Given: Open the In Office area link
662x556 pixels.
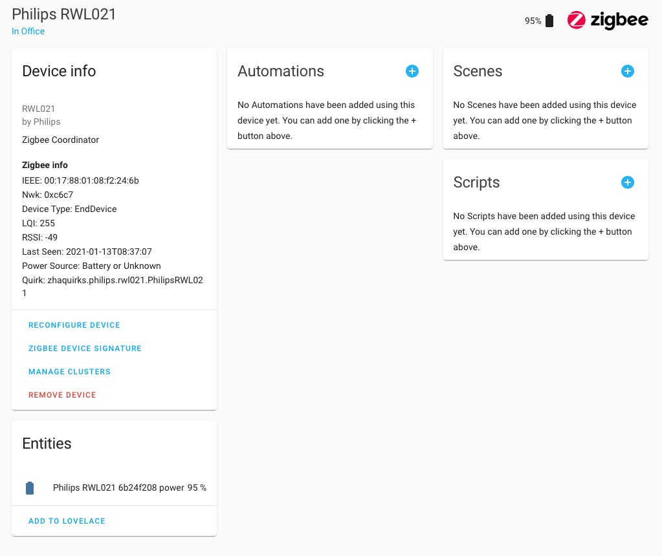Looking at the screenshot, I should coord(28,31).
